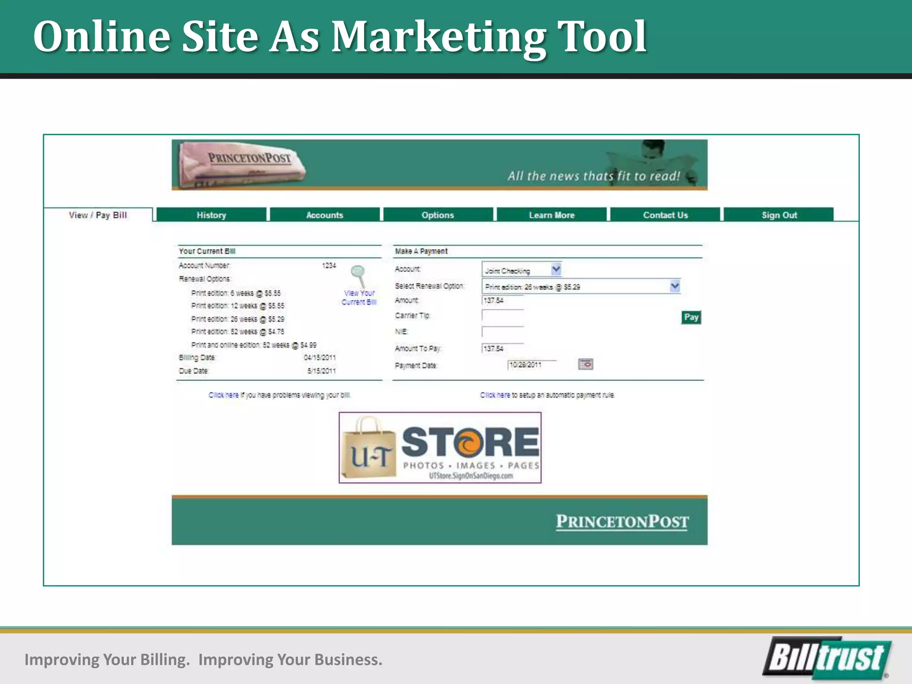Select the Amount To Pay field

[502, 348]
